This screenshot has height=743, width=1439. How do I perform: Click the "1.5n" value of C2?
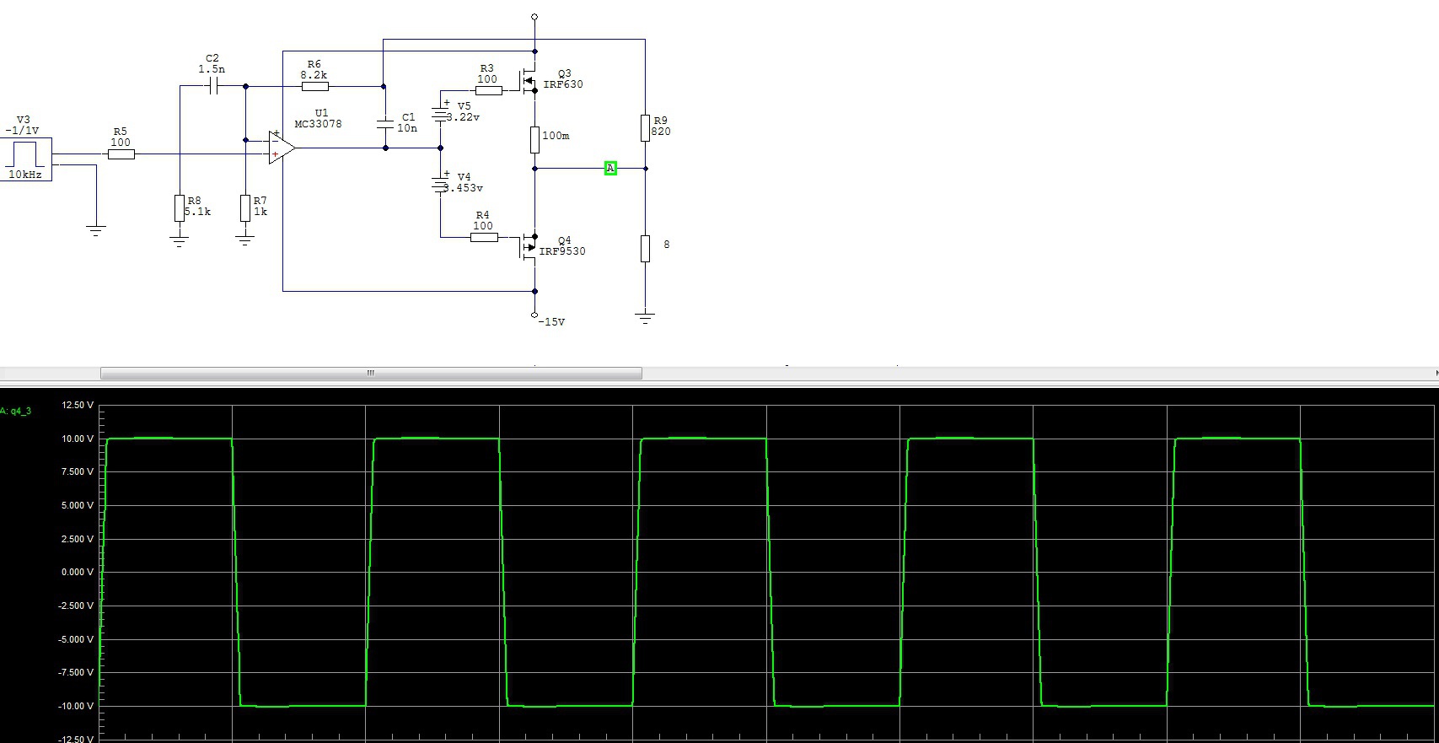(212, 69)
